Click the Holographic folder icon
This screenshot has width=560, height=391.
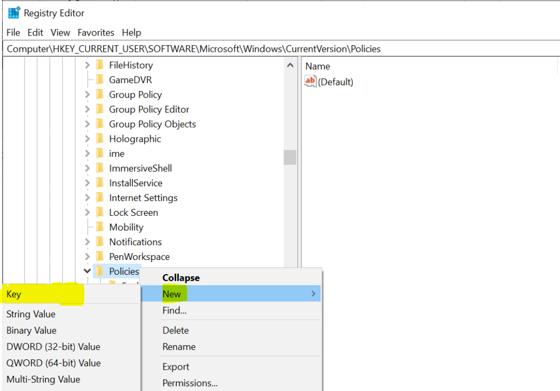(100, 138)
